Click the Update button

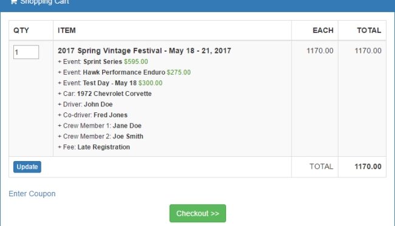point(27,167)
